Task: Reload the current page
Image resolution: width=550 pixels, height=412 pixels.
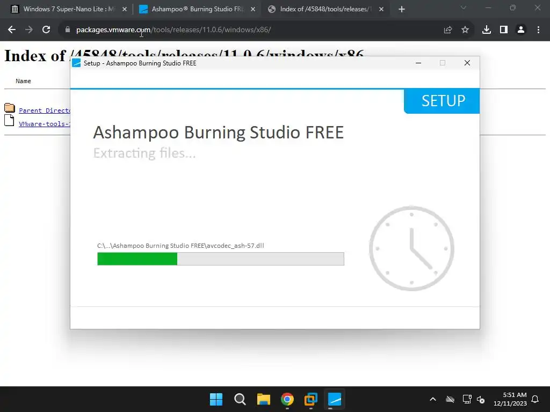Action: [x=46, y=30]
